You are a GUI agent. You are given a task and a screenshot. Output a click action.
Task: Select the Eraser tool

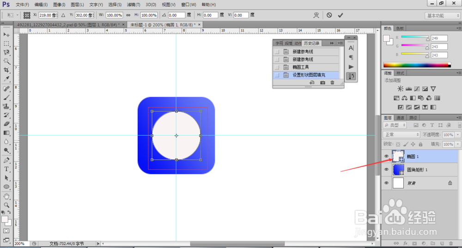coord(6,124)
